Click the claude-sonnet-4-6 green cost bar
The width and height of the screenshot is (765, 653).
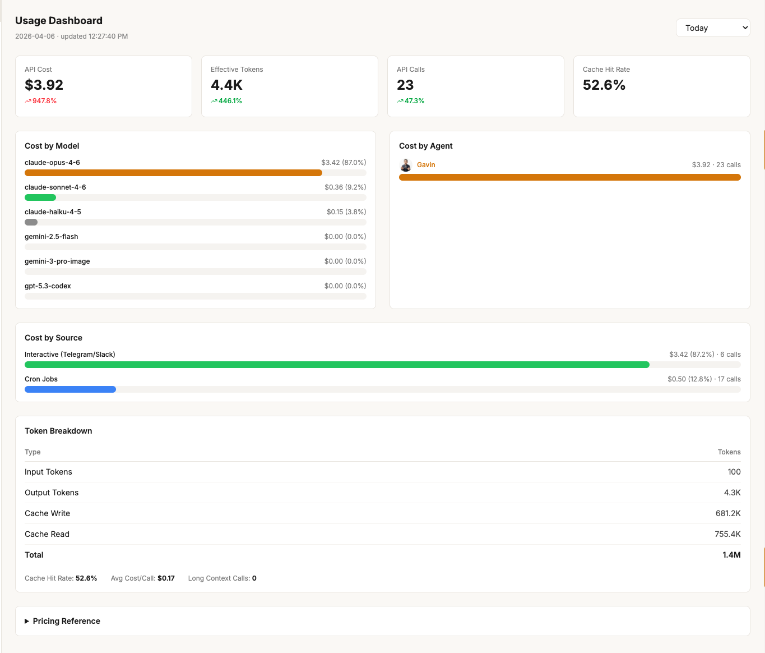coord(40,197)
